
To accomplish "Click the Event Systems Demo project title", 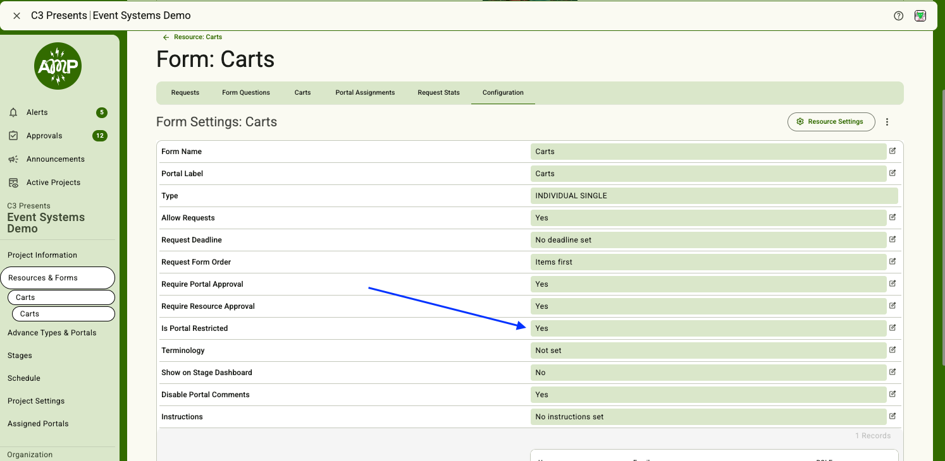I will [46, 223].
